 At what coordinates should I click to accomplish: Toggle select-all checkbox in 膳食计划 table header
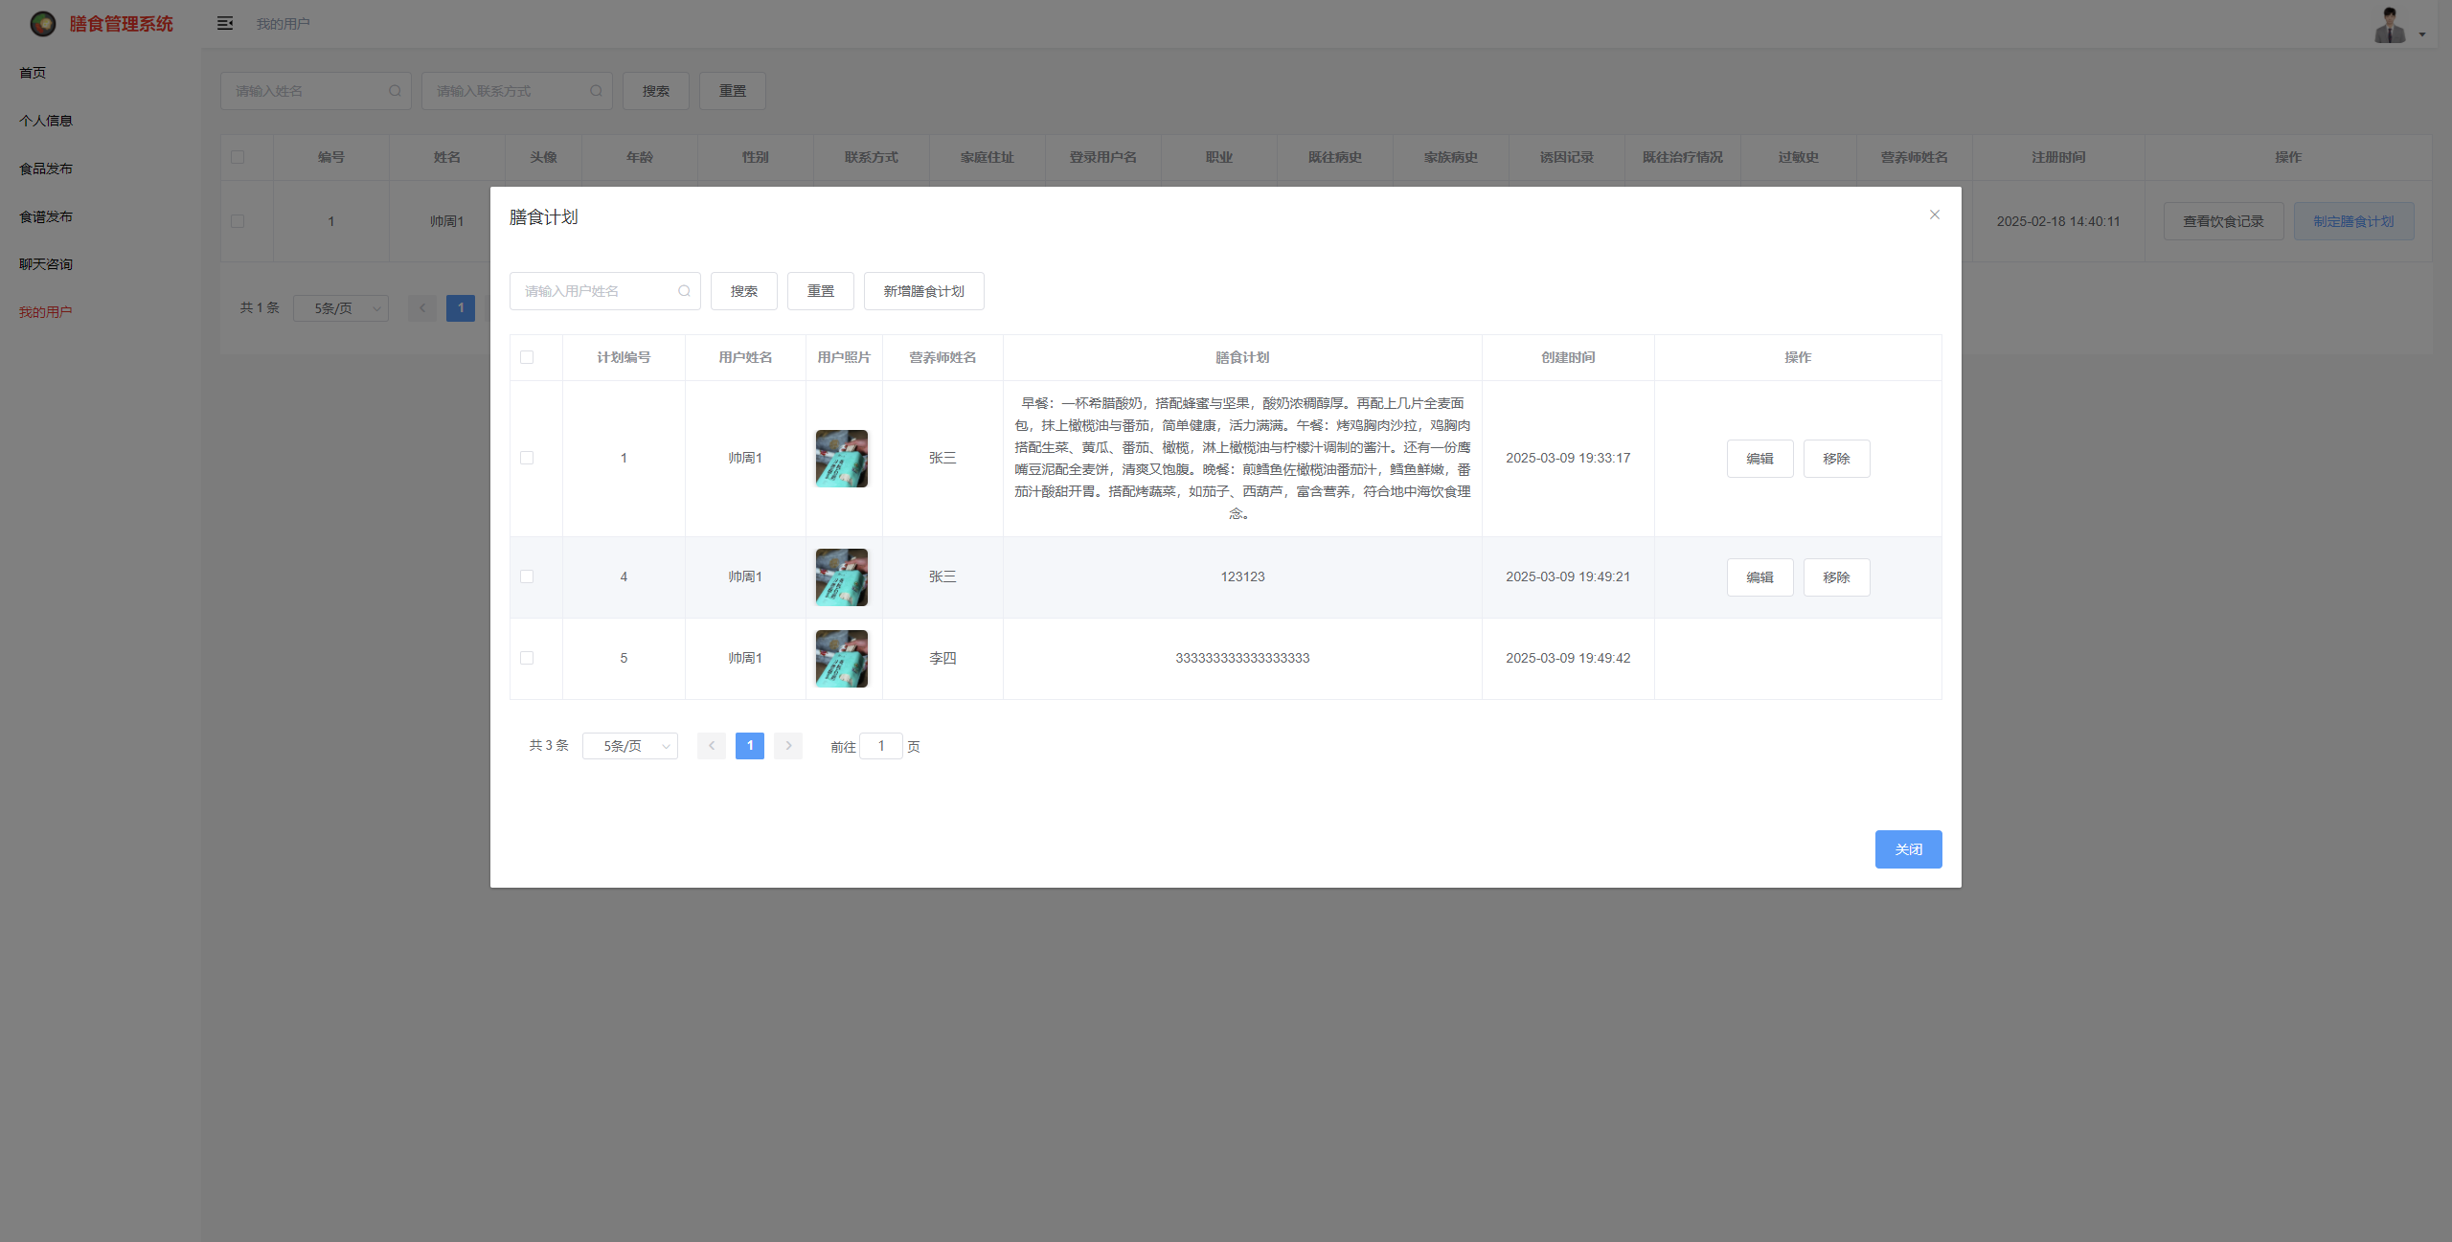[527, 357]
